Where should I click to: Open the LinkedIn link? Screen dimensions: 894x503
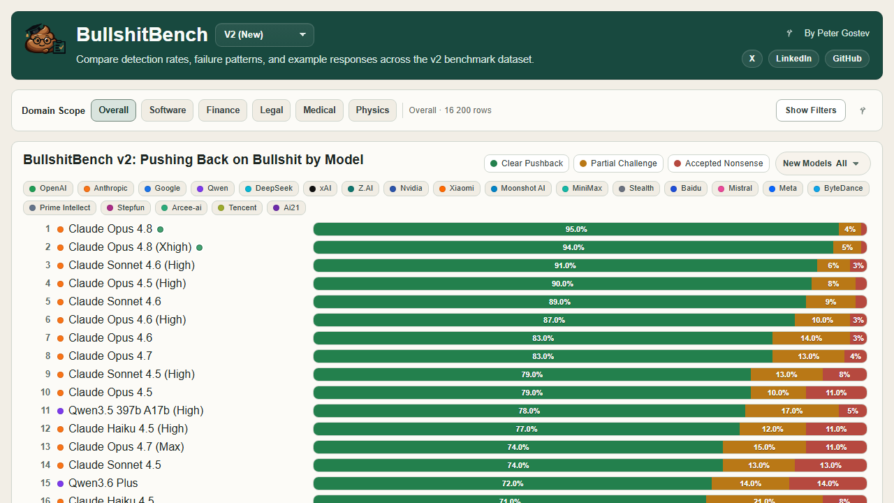tap(793, 59)
